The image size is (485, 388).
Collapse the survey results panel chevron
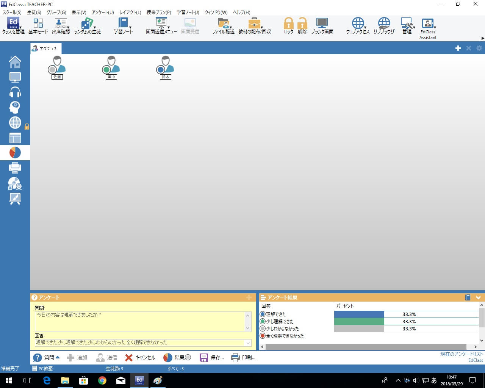click(x=478, y=297)
